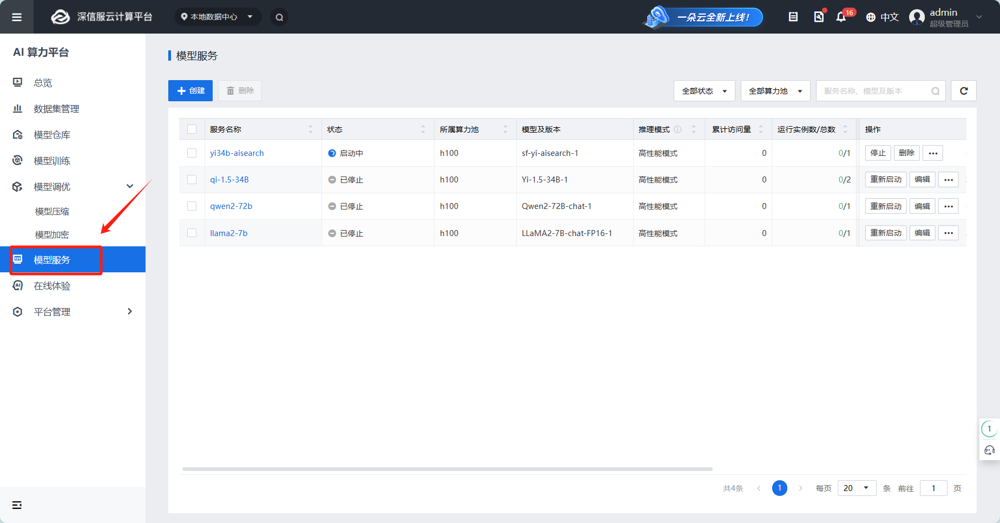Screen dimensions: 1000x523
Task: Collapse the sidebar using the bottom icon
Action: point(17,505)
